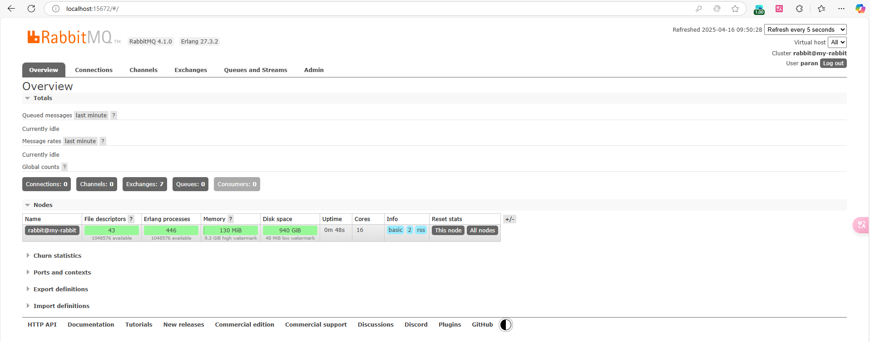Click the pink translate extension icon

779,9
